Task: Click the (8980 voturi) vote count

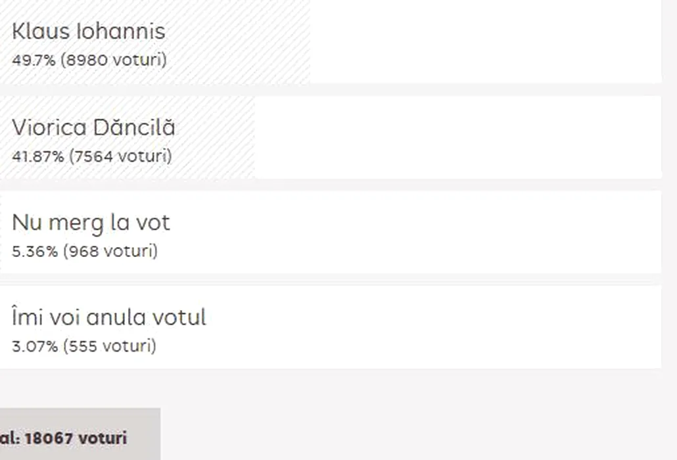Action: tap(114, 60)
